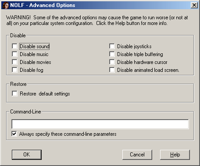The image size is (200, 166).
Task: Open the Help button for more info
Action: click(175, 155)
